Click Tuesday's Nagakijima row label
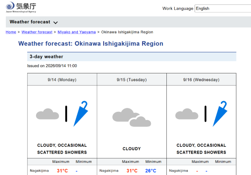 tap(109, 171)
